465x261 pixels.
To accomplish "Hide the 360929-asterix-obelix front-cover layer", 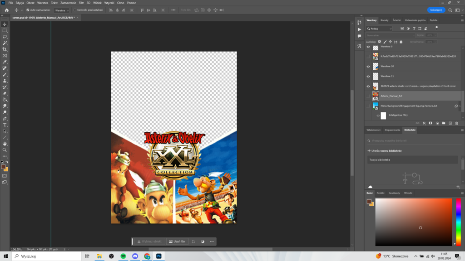I will (368, 87).
